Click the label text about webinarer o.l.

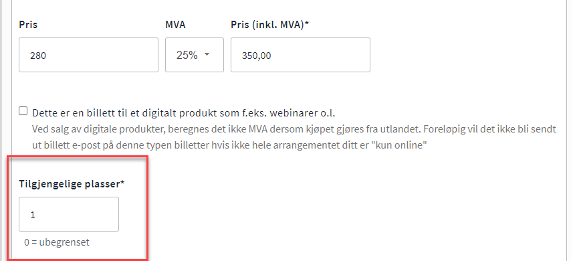[x=183, y=113]
